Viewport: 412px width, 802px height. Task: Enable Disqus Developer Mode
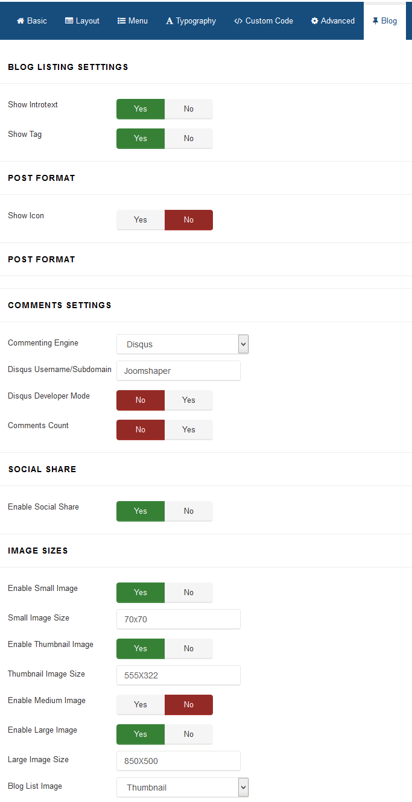pyautogui.click(x=189, y=400)
